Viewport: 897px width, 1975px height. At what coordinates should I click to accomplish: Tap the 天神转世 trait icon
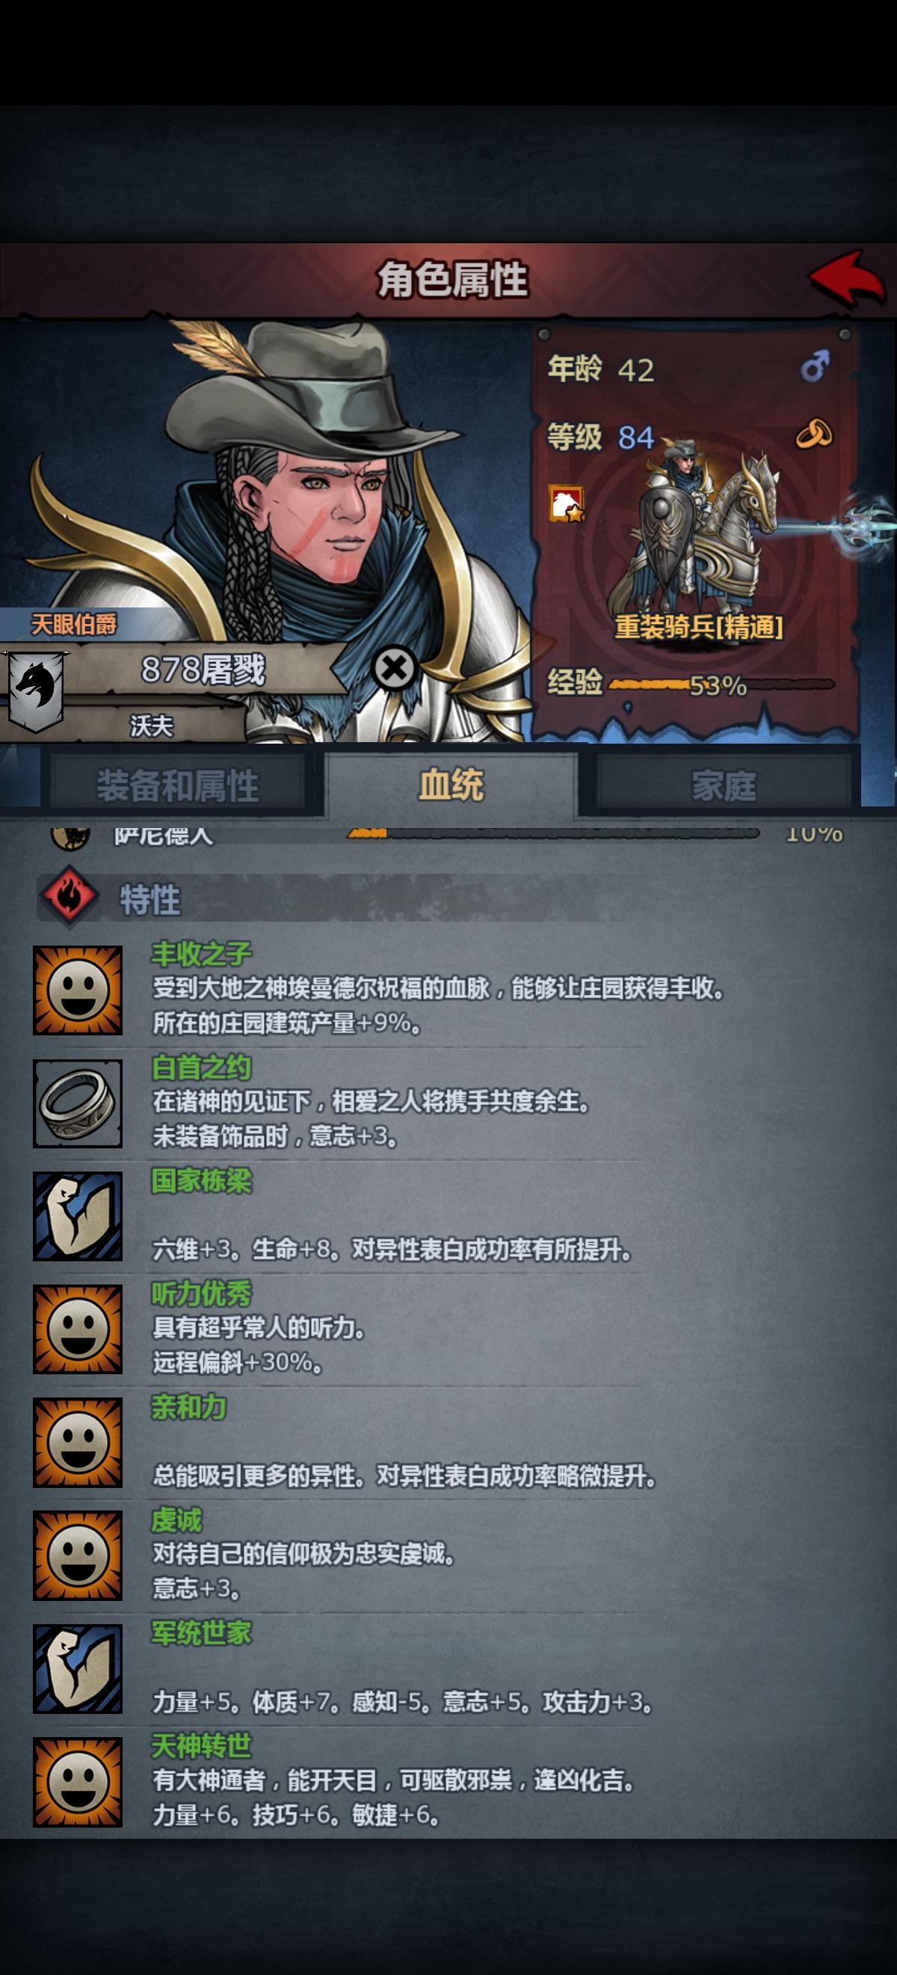78,1782
